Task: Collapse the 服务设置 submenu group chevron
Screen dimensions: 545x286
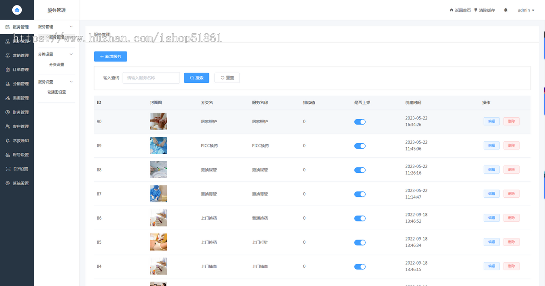Action: pyautogui.click(x=71, y=82)
